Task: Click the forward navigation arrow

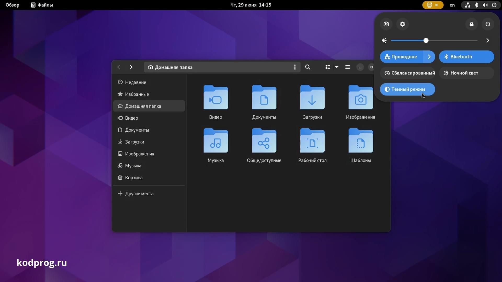Action: click(131, 67)
